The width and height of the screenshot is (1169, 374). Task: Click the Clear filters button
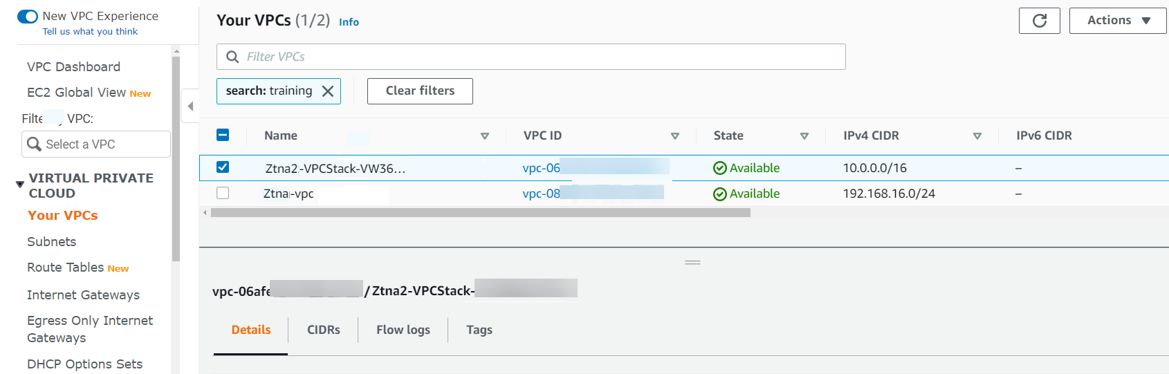click(x=420, y=91)
